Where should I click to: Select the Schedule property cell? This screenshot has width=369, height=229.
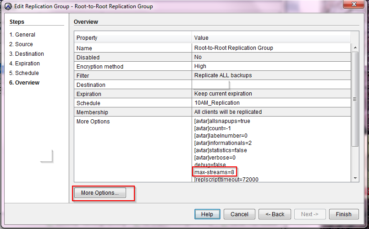pos(133,103)
